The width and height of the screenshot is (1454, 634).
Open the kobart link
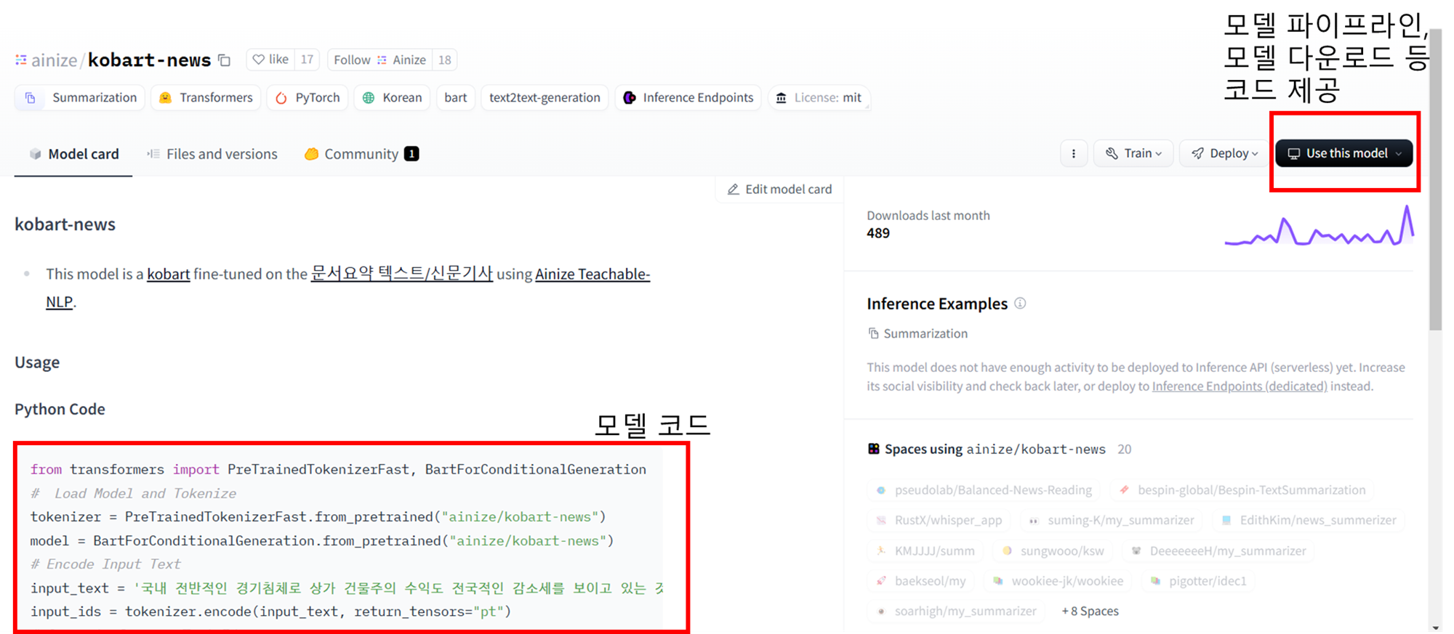coord(168,274)
